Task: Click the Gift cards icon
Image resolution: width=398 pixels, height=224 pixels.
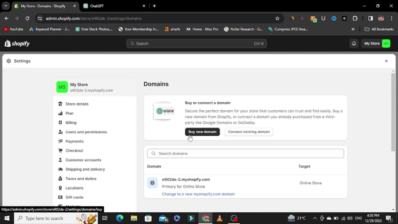Action: (x=60, y=197)
